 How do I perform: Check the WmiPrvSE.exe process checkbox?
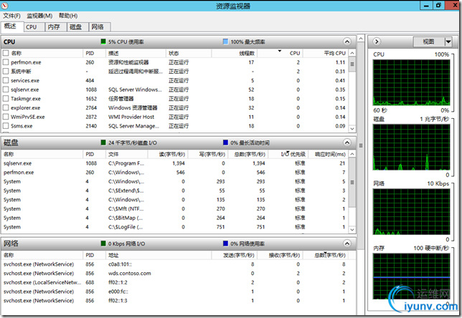pyautogui.click(x=6, y=117)
